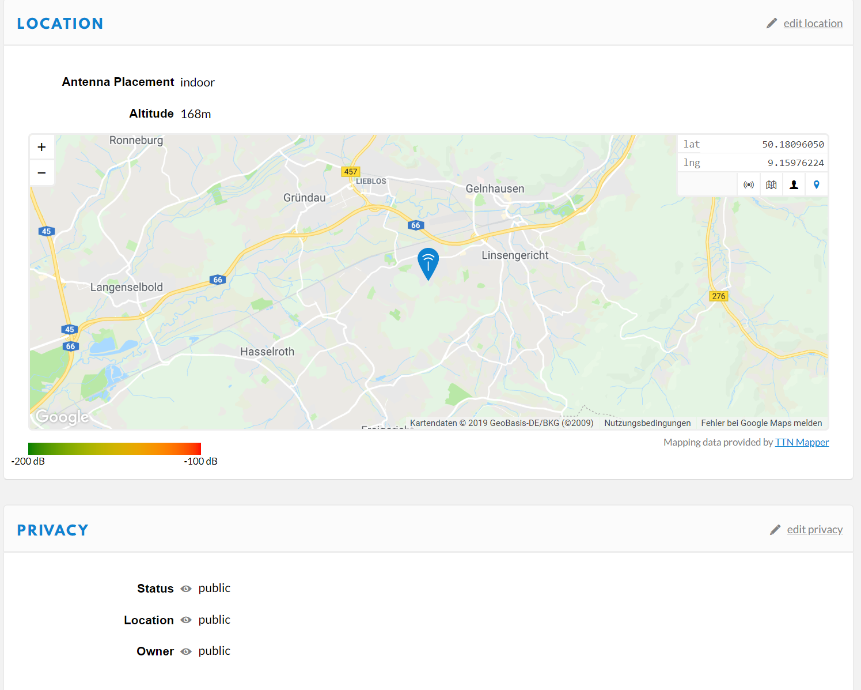This screenshot has height=690, width=861.
Task: Click the signal strength gradient legend bar
Action: click(x=115, y=448)
